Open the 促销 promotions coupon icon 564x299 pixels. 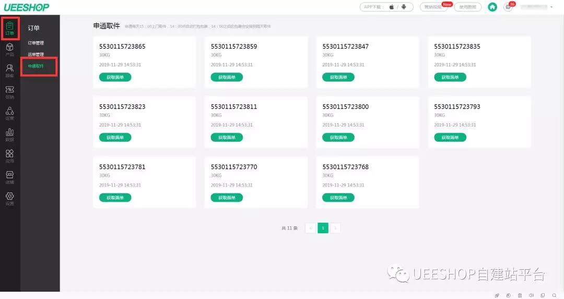click(x=10, y=92)
